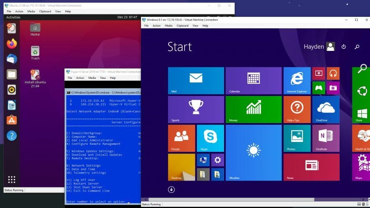Click the search magnifier beside power icon
Image resolution: width=370 pixels, height=208 pixels.
[x=357, y=47]
